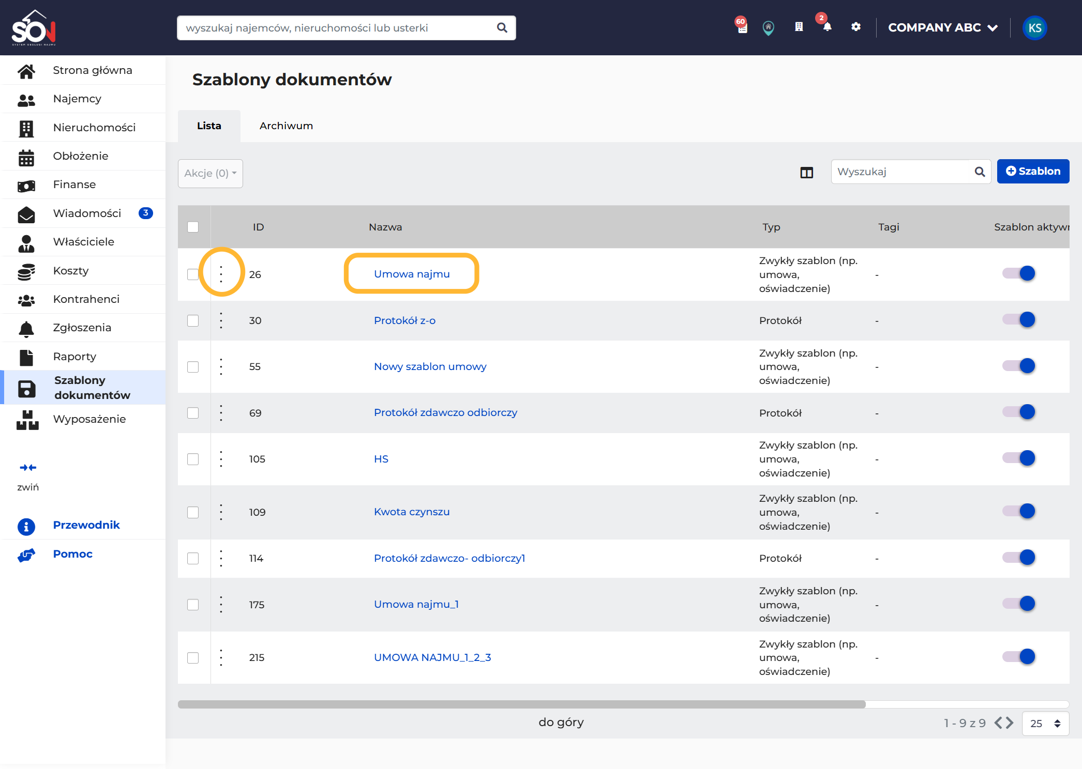Switch to the Archiwum tab

[x=286, y=126]
